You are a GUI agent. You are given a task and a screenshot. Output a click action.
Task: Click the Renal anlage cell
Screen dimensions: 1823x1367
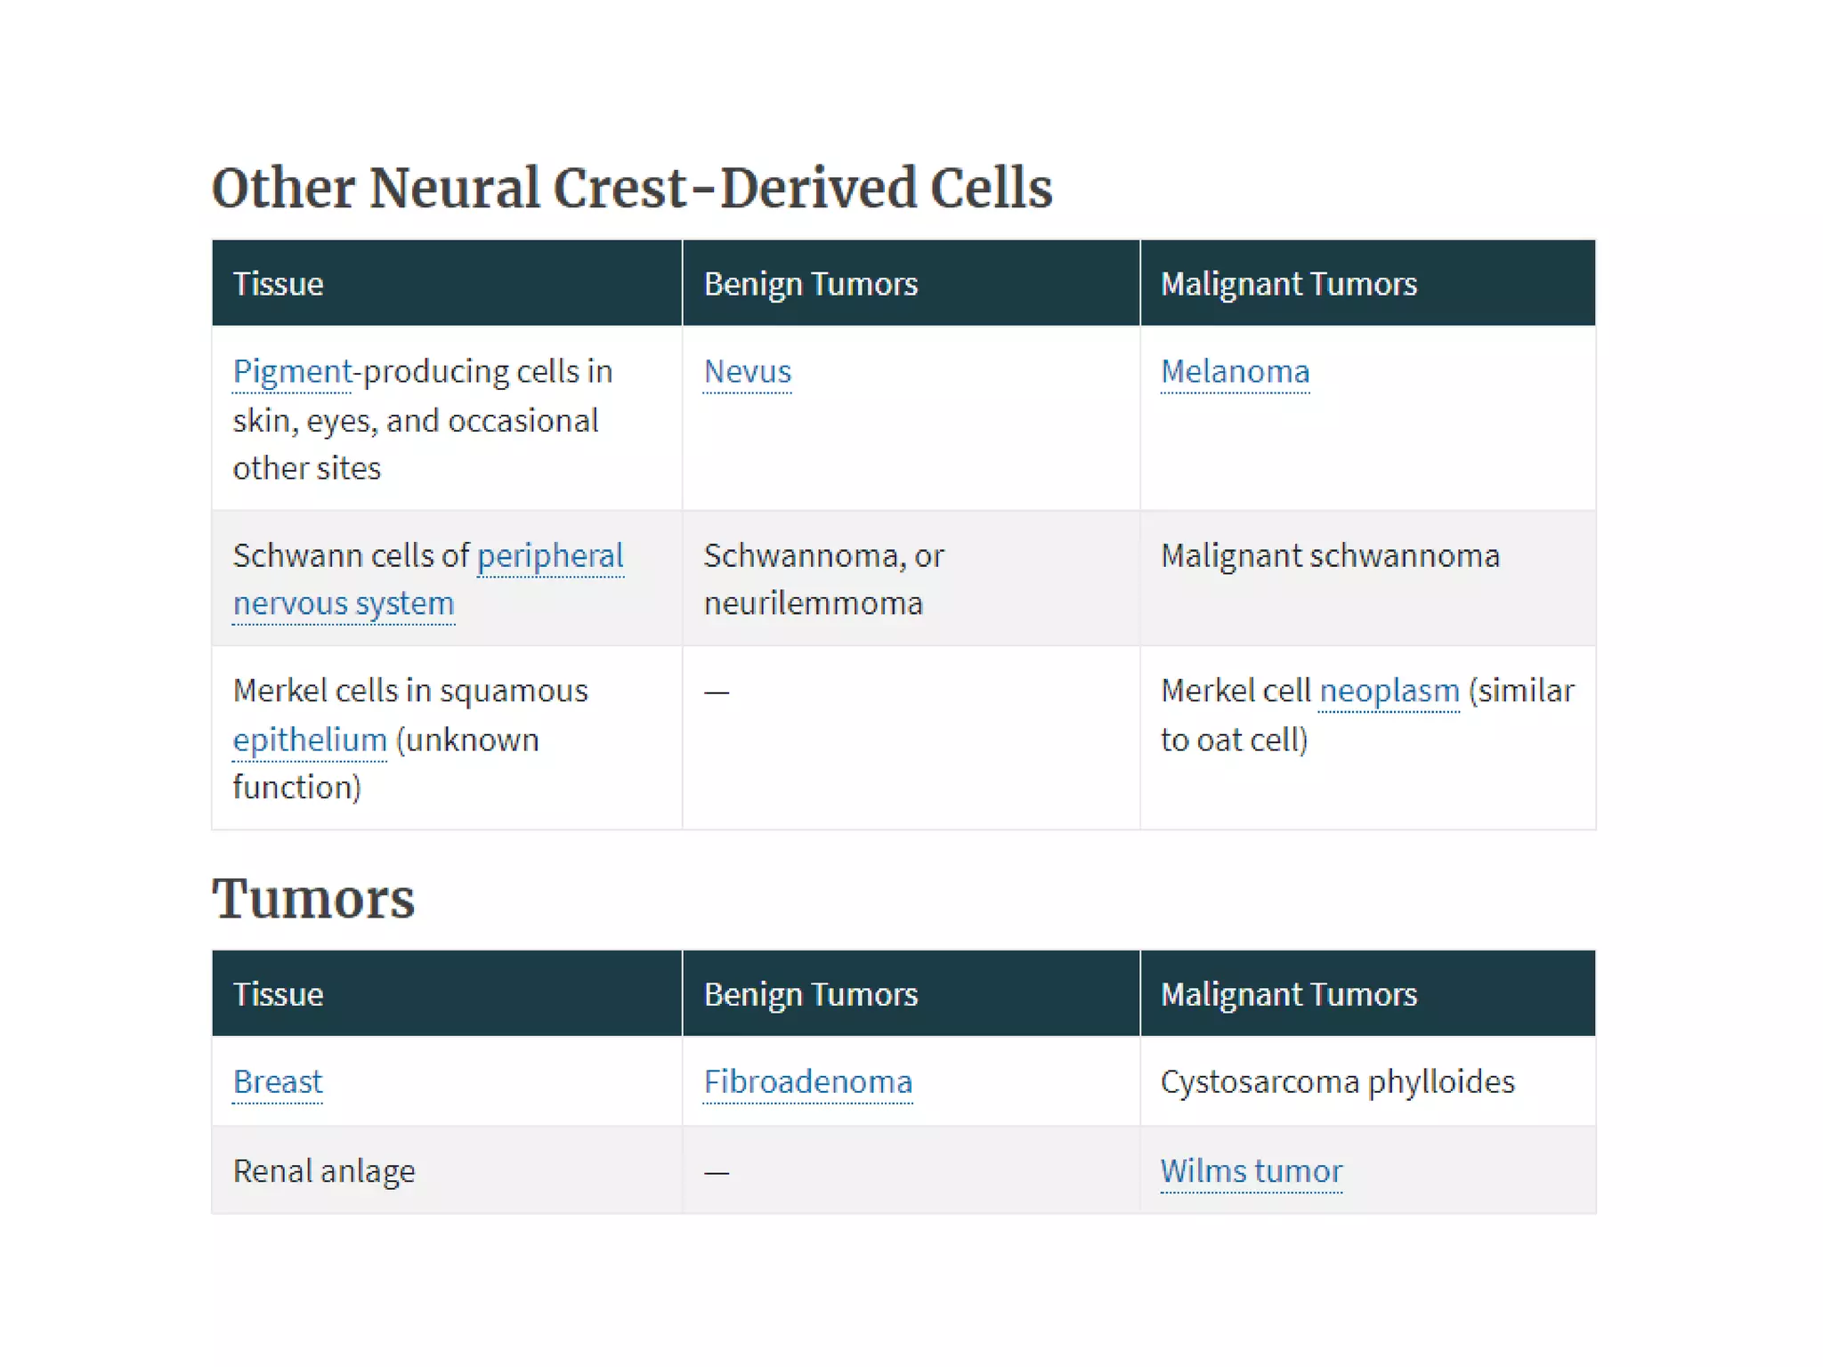pos(324,1170)
